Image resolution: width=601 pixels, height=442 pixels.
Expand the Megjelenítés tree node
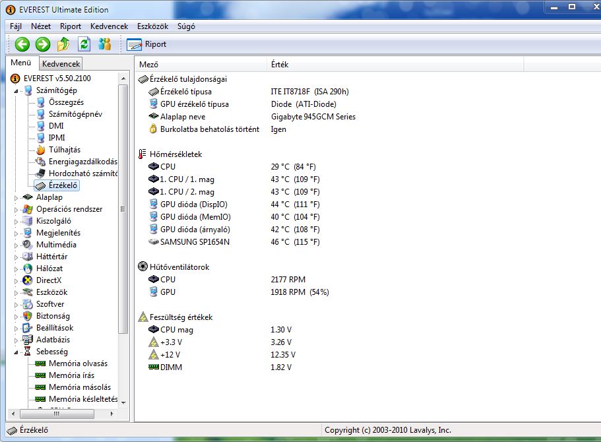16,234
